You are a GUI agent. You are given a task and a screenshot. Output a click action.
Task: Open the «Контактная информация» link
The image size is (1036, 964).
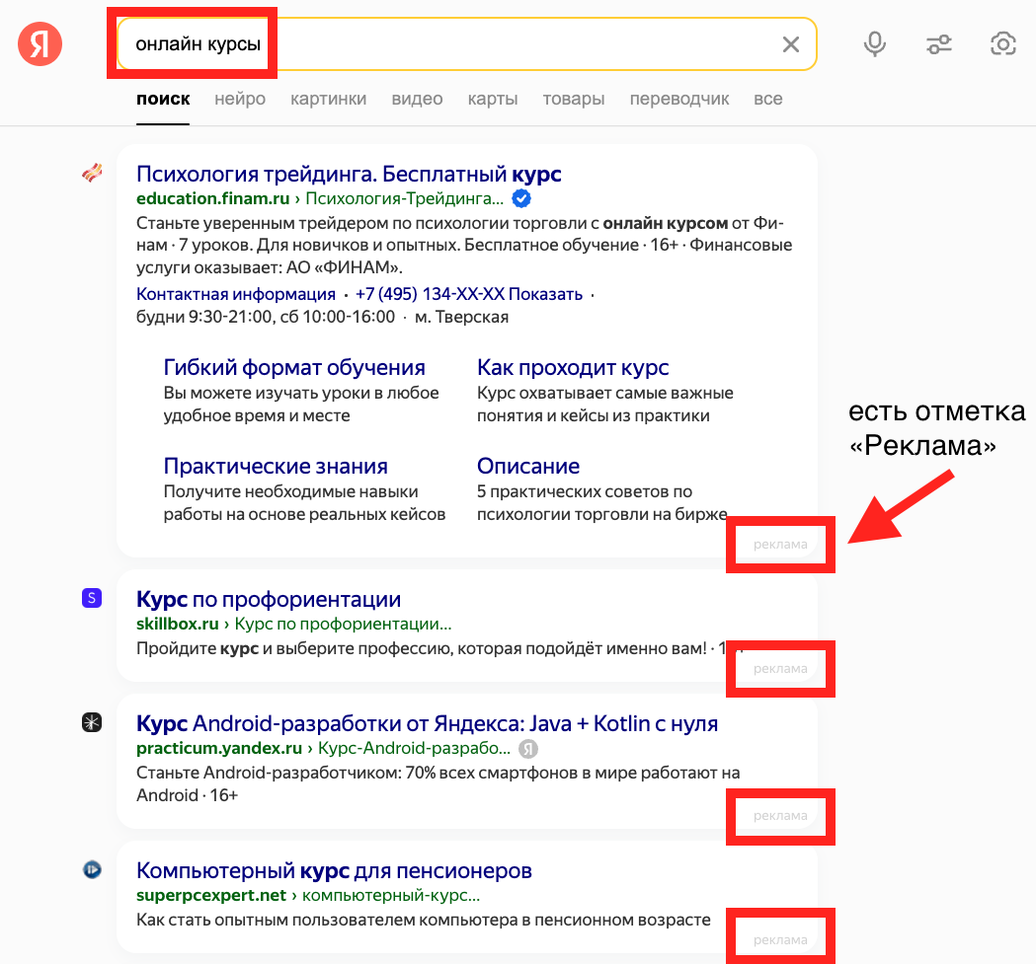click(x=236, y=294)
